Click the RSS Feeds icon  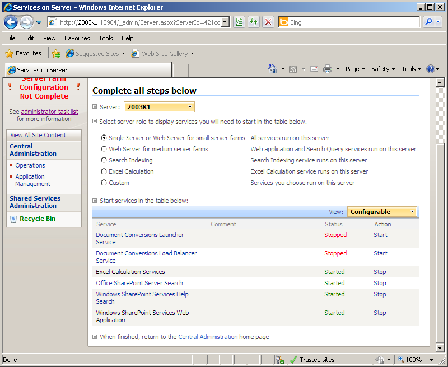pyautogui.click(x=293, y=69)
